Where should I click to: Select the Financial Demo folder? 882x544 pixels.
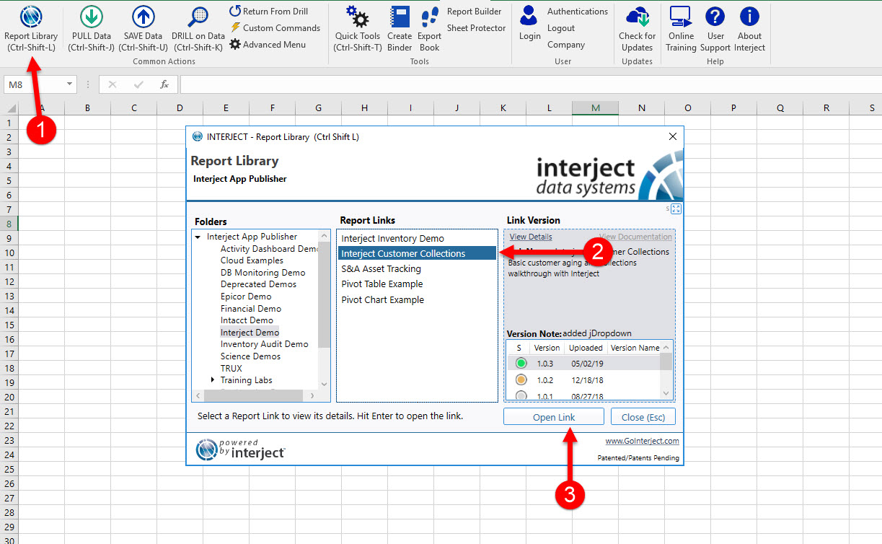tap(251, 309)
